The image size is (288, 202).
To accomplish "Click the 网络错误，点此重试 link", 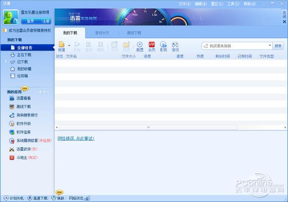I will click(x=76, y=138).
